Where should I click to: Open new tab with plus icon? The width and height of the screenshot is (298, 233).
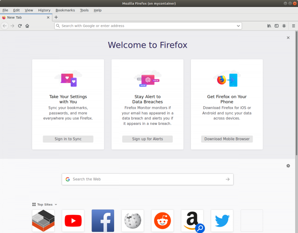(56, 17)
